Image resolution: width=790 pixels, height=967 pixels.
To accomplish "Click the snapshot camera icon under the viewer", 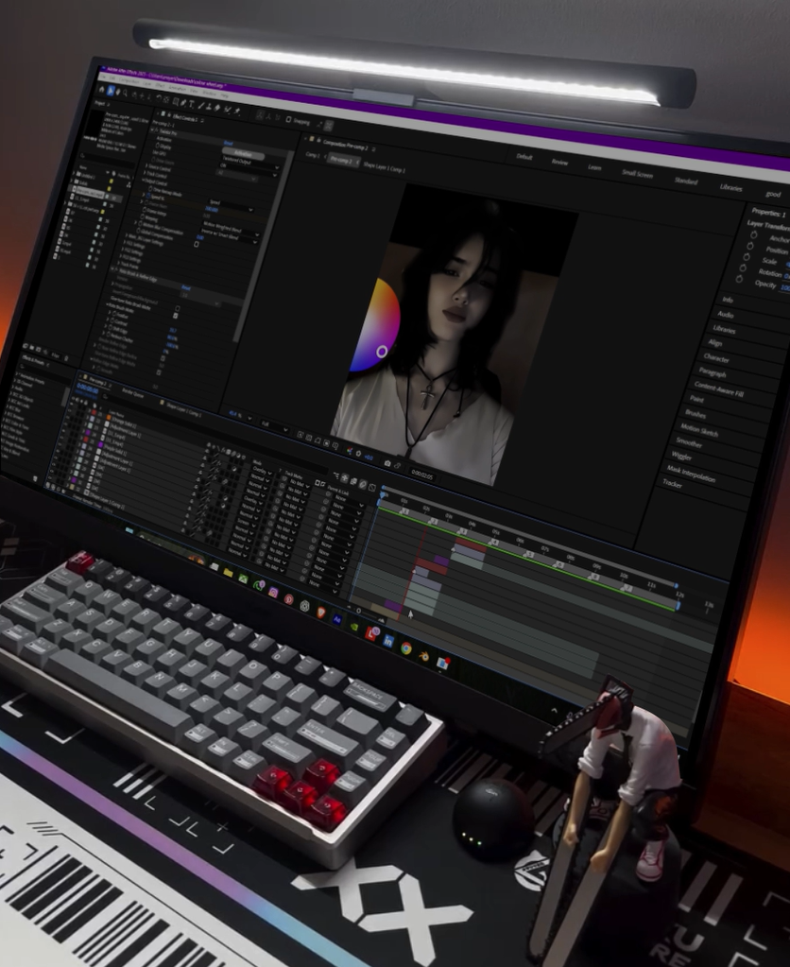I will [x=387, y=463].
